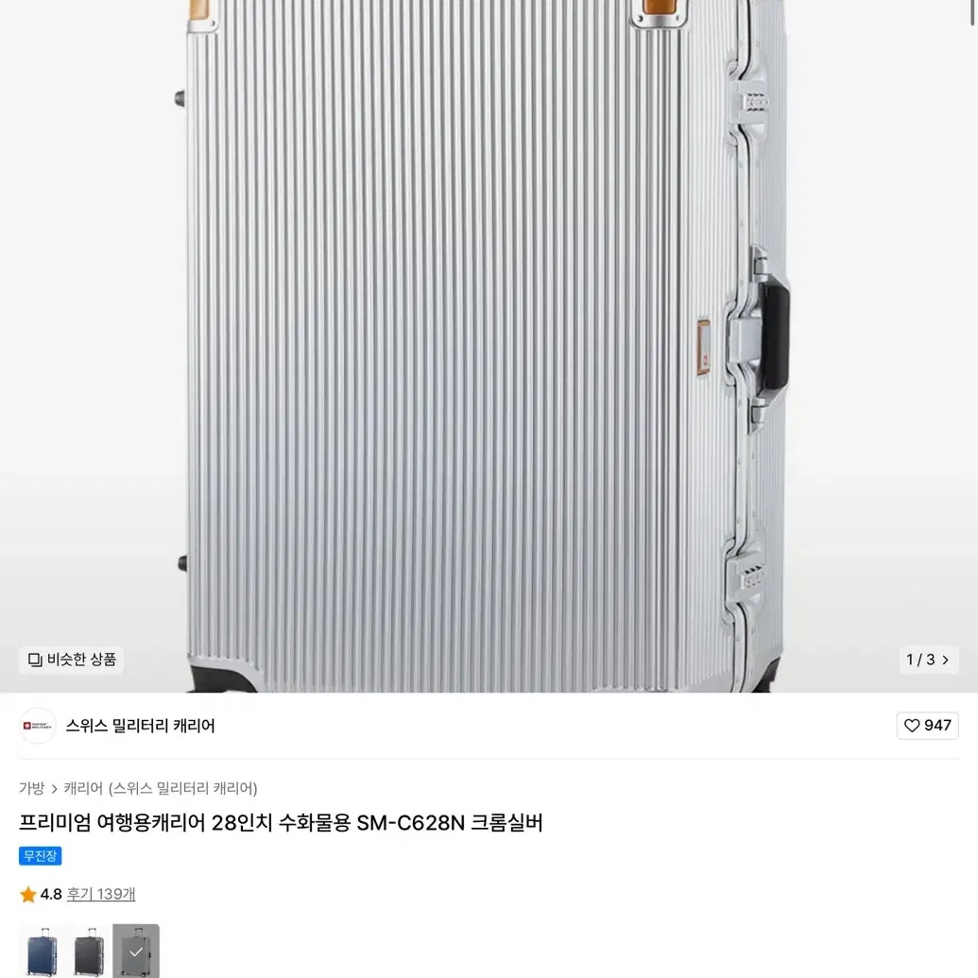Image resolution: width=978 pixels, height=978 pixels.
Task: Open the similar products icon button
Action: pyautogui.click(x=35, y=660)
